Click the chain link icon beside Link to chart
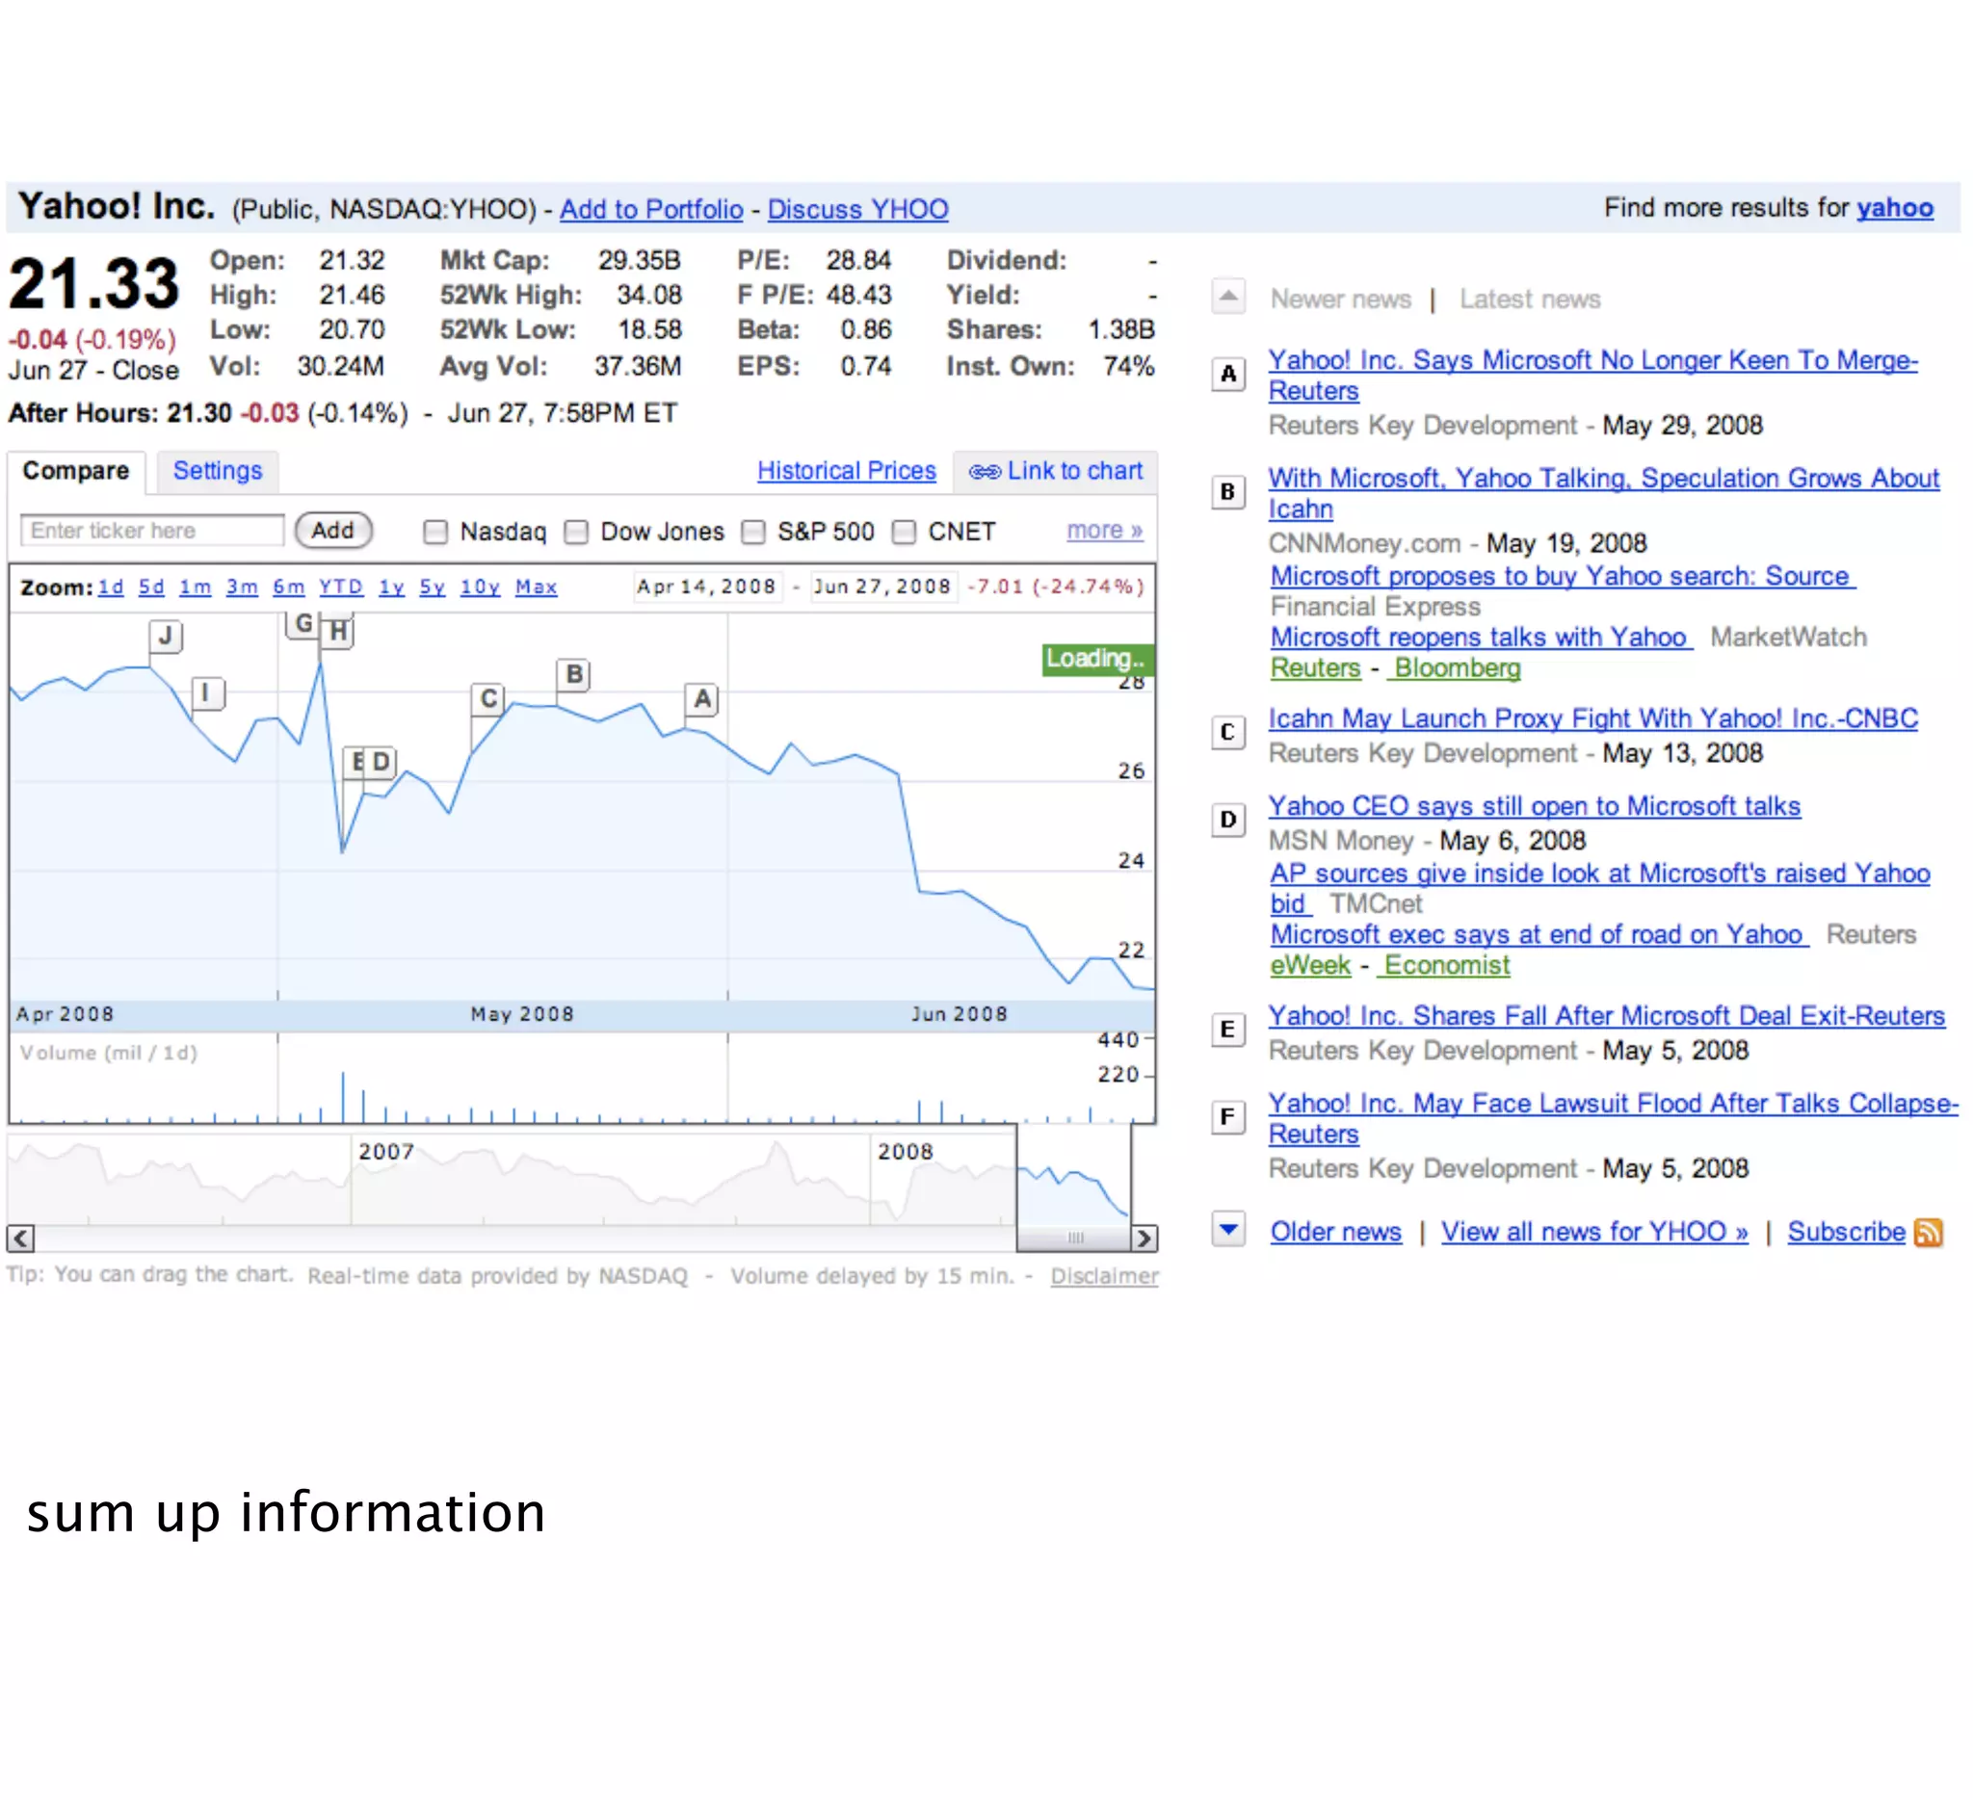 point(984,472)
